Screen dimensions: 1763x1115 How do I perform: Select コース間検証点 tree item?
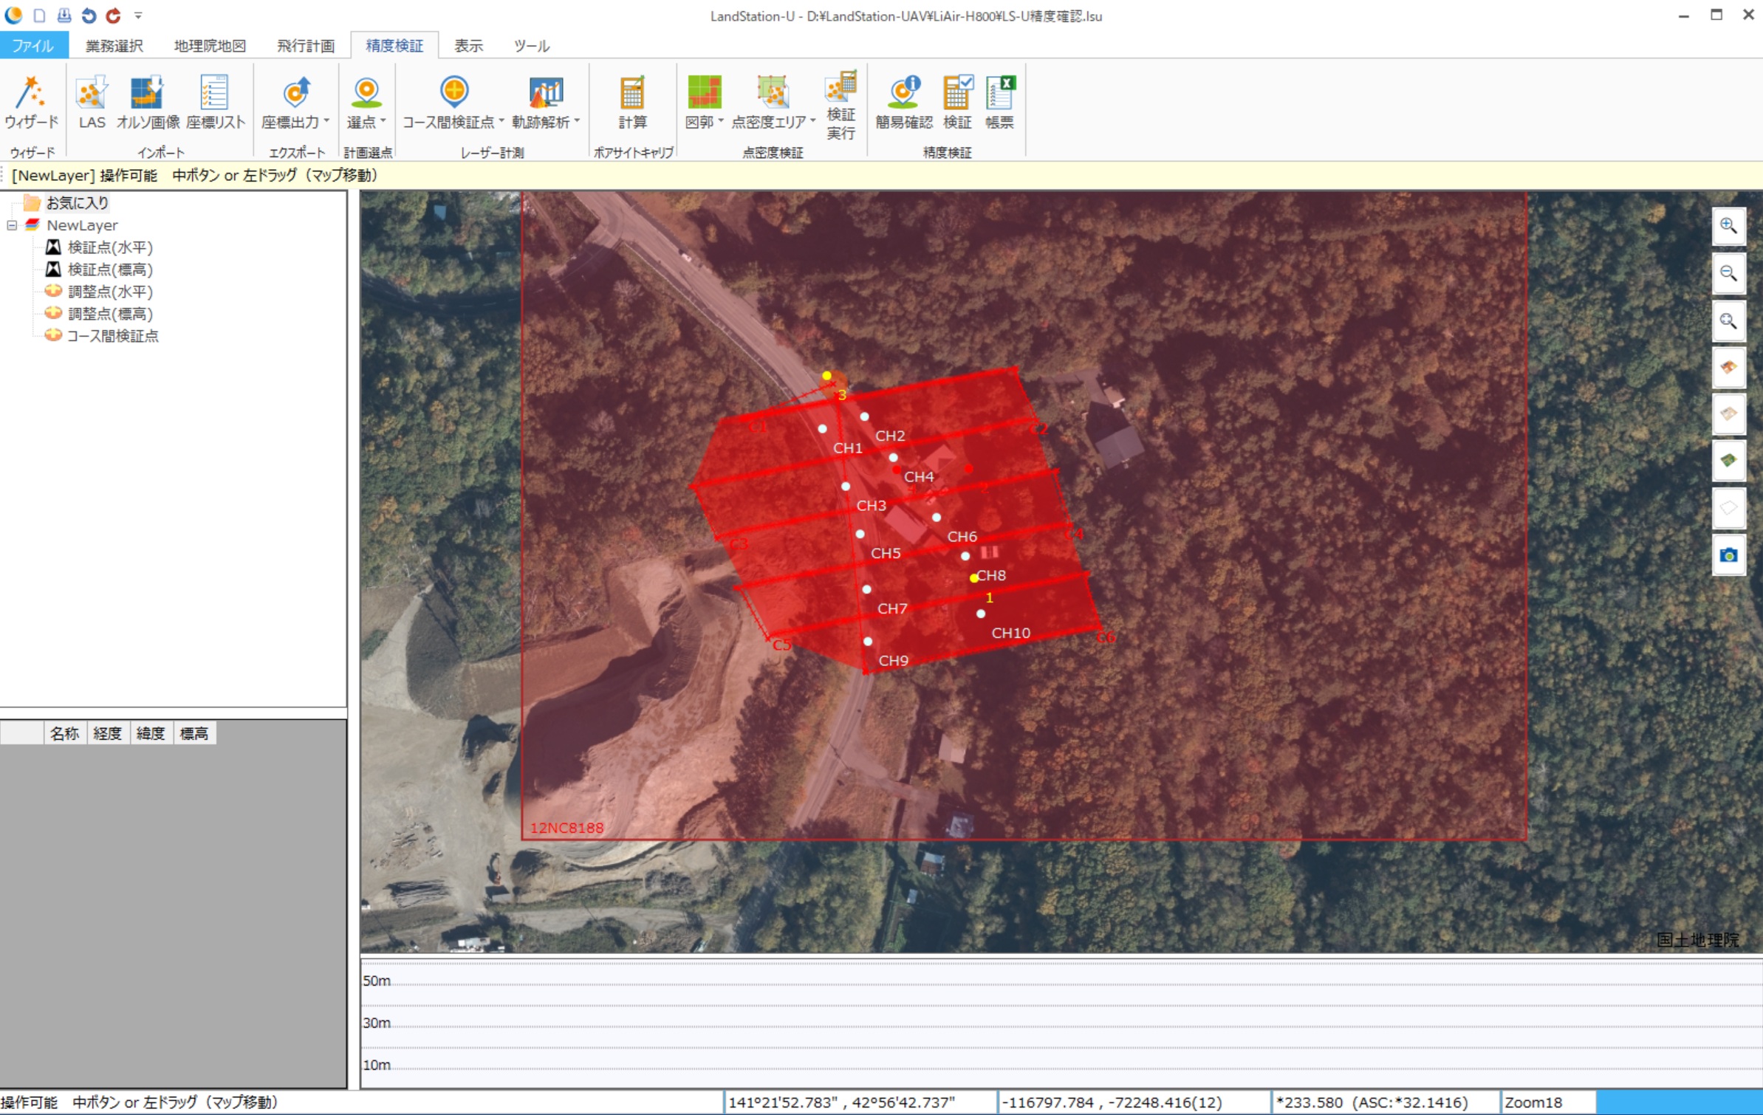[112, 336]
